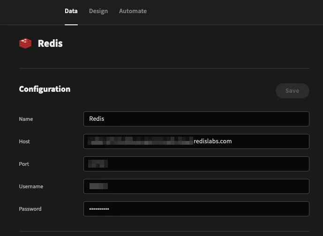
Task: Click the red Redis logo icon
Action: coord(25,44)
